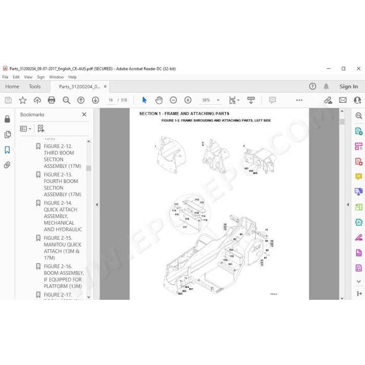Print the document with printer icon
The image size is (365, 365).
point(52,100)
